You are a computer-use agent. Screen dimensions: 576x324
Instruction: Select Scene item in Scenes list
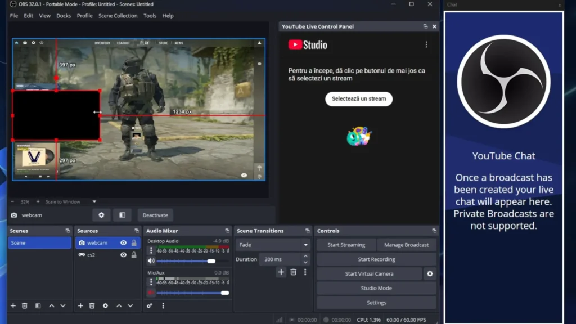[40, 243]
